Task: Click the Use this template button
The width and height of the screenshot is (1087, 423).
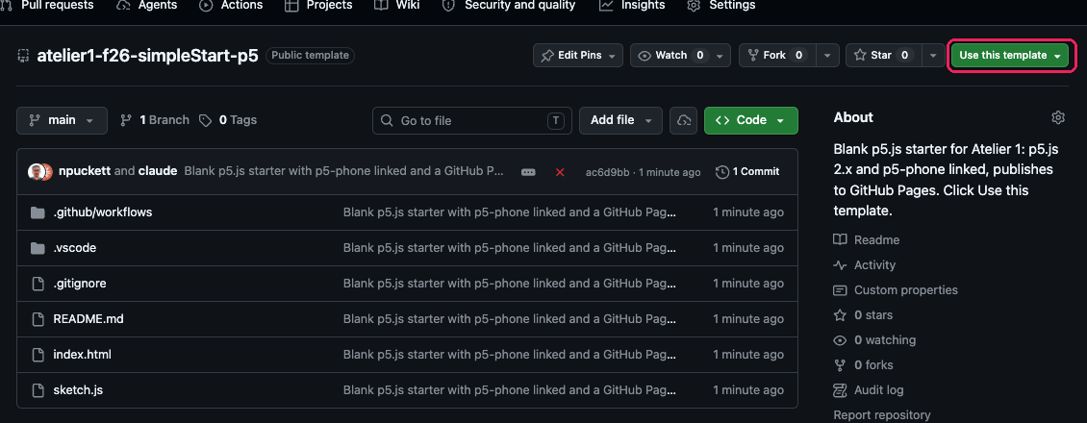Action: coord(1010,56)
